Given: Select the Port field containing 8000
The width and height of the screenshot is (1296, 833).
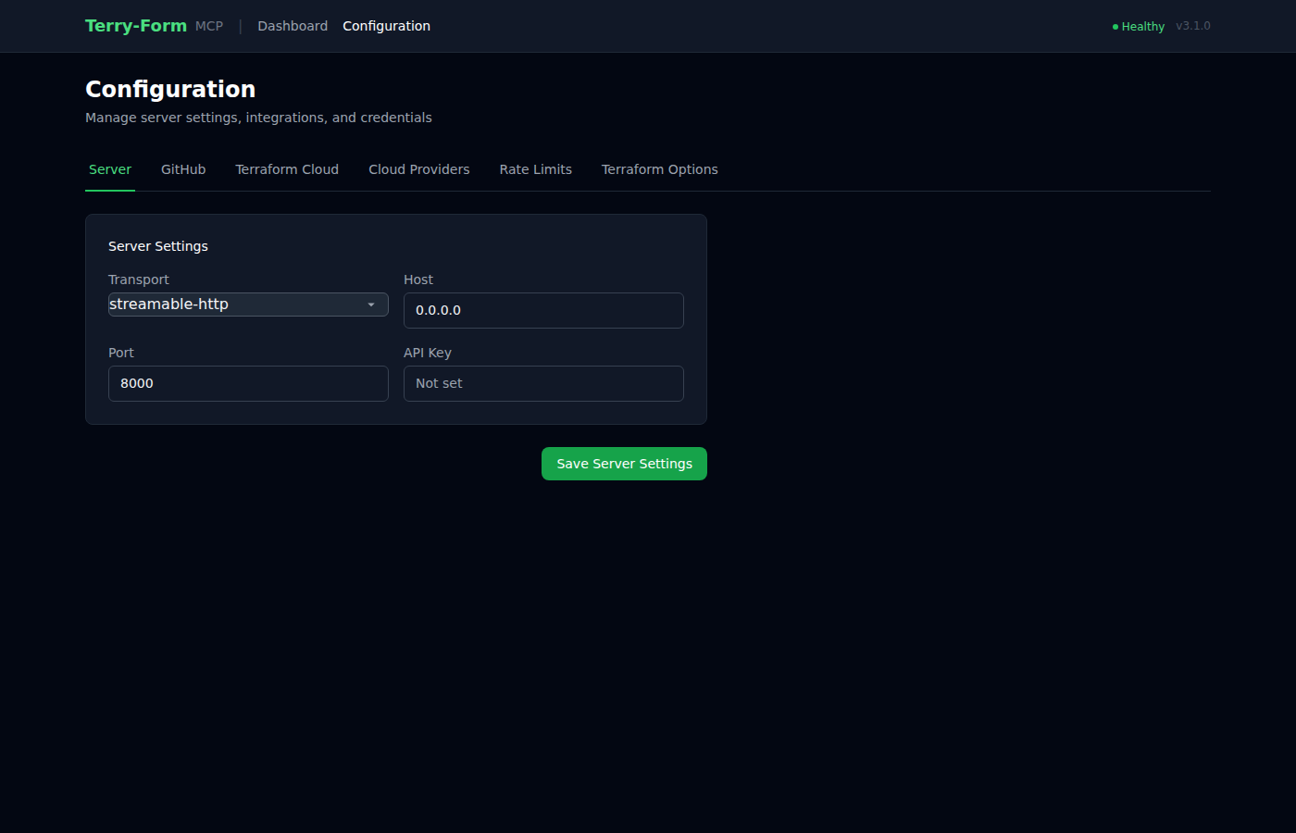Looking at the screenshot, I should tap(248, 383).
